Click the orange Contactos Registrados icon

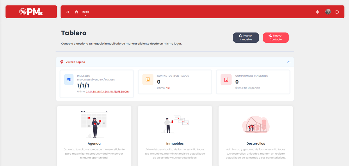point(148,80)
